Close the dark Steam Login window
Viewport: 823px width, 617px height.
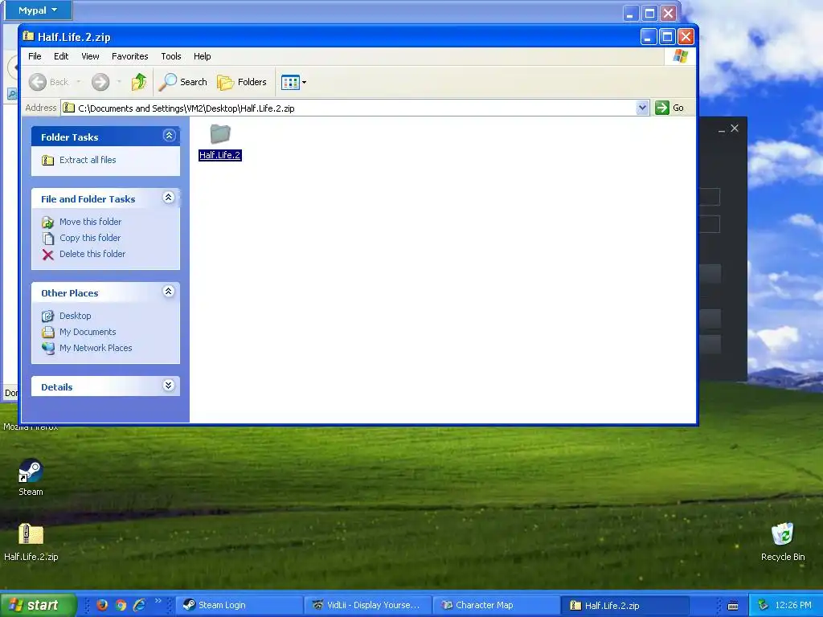735,128
